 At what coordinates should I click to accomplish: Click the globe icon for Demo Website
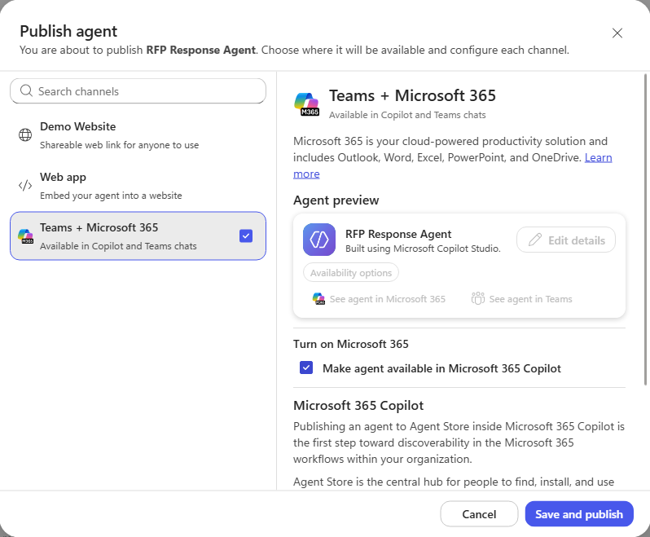click(x=25, y=134)
